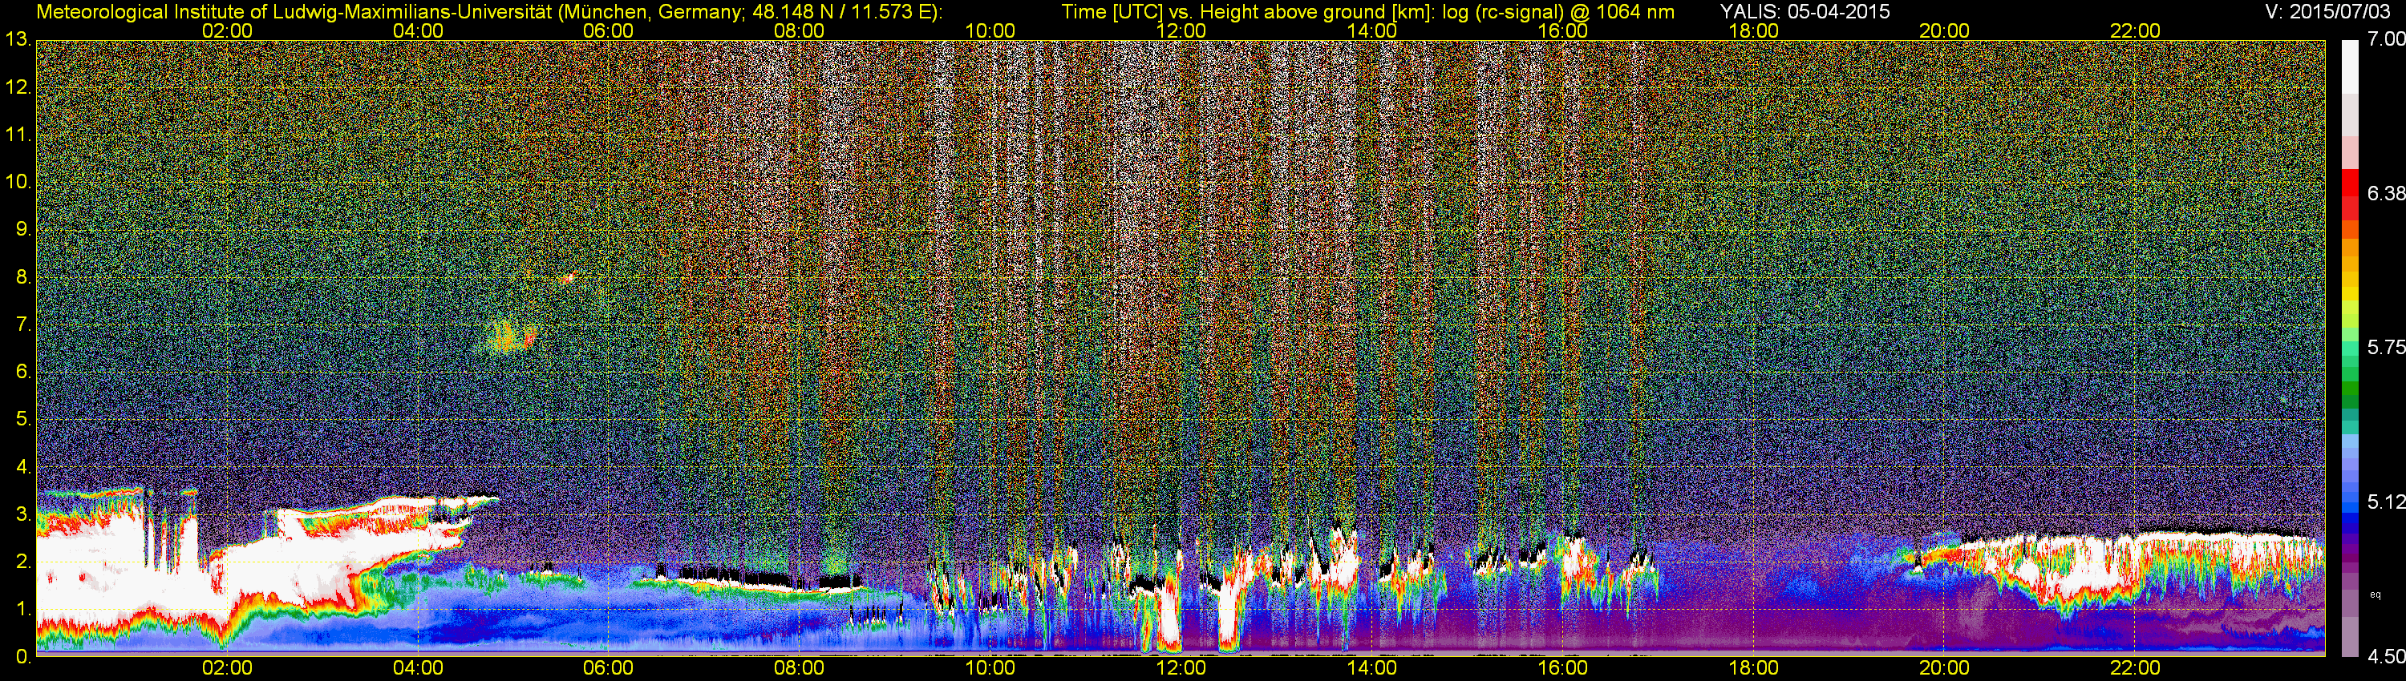Click the 5.12 value on the color scale
This screenshot has height=681, width=2406.
pyautogui.click(x=2385, y=502)
